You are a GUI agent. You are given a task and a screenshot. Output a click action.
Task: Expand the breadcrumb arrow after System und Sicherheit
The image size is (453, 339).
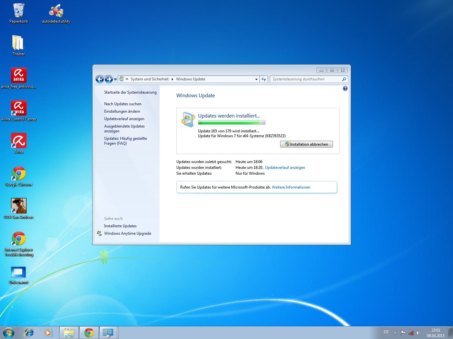172,79
